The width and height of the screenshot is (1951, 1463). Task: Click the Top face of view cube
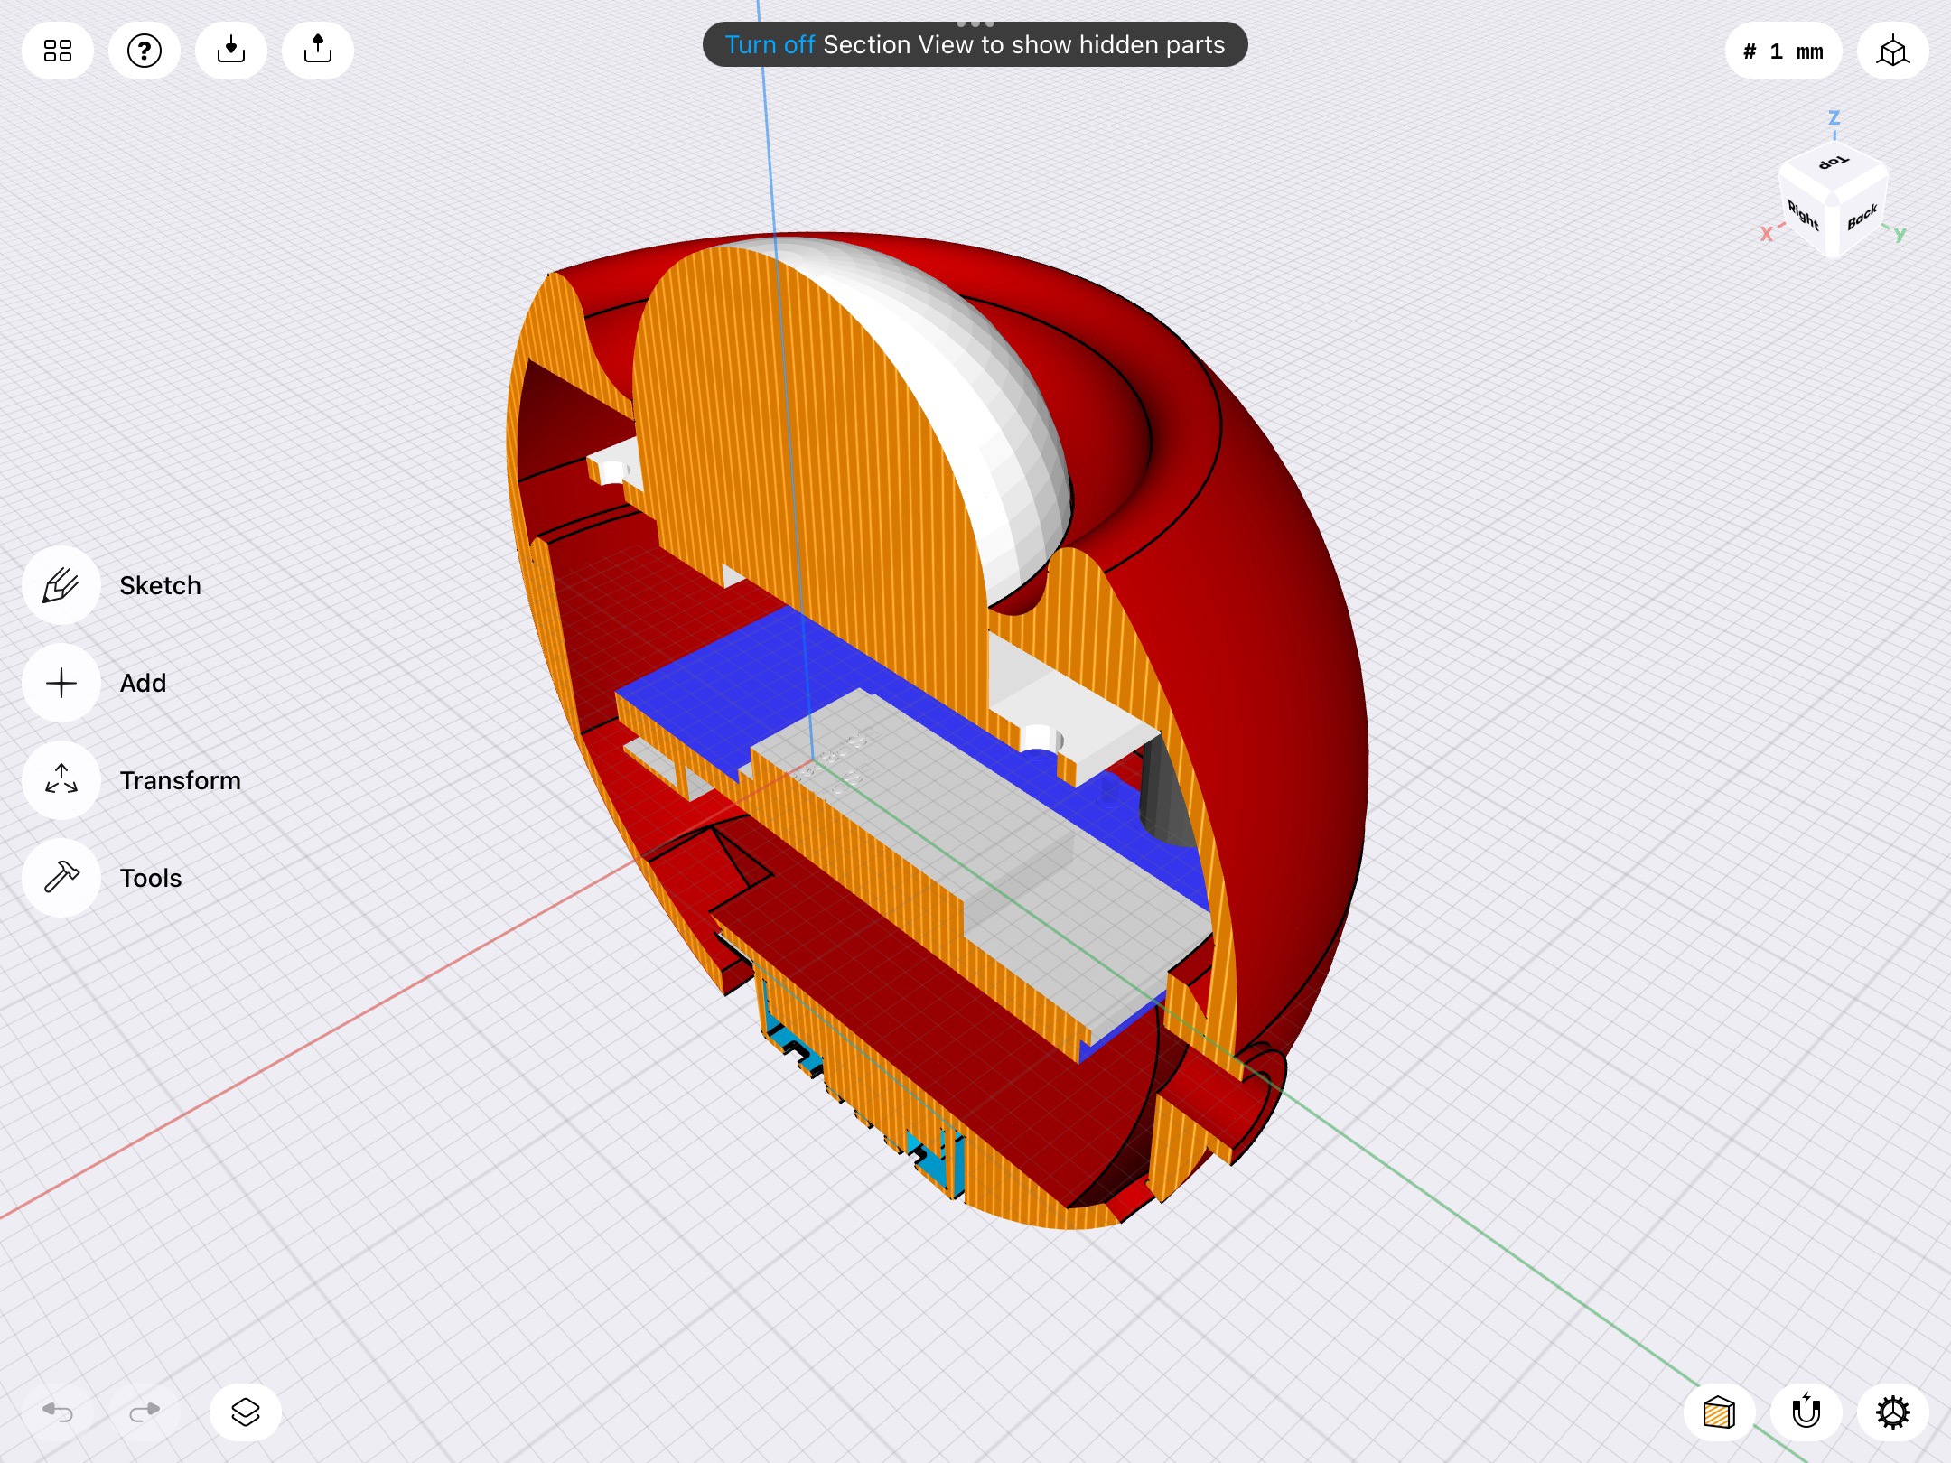pos(1834,163)
